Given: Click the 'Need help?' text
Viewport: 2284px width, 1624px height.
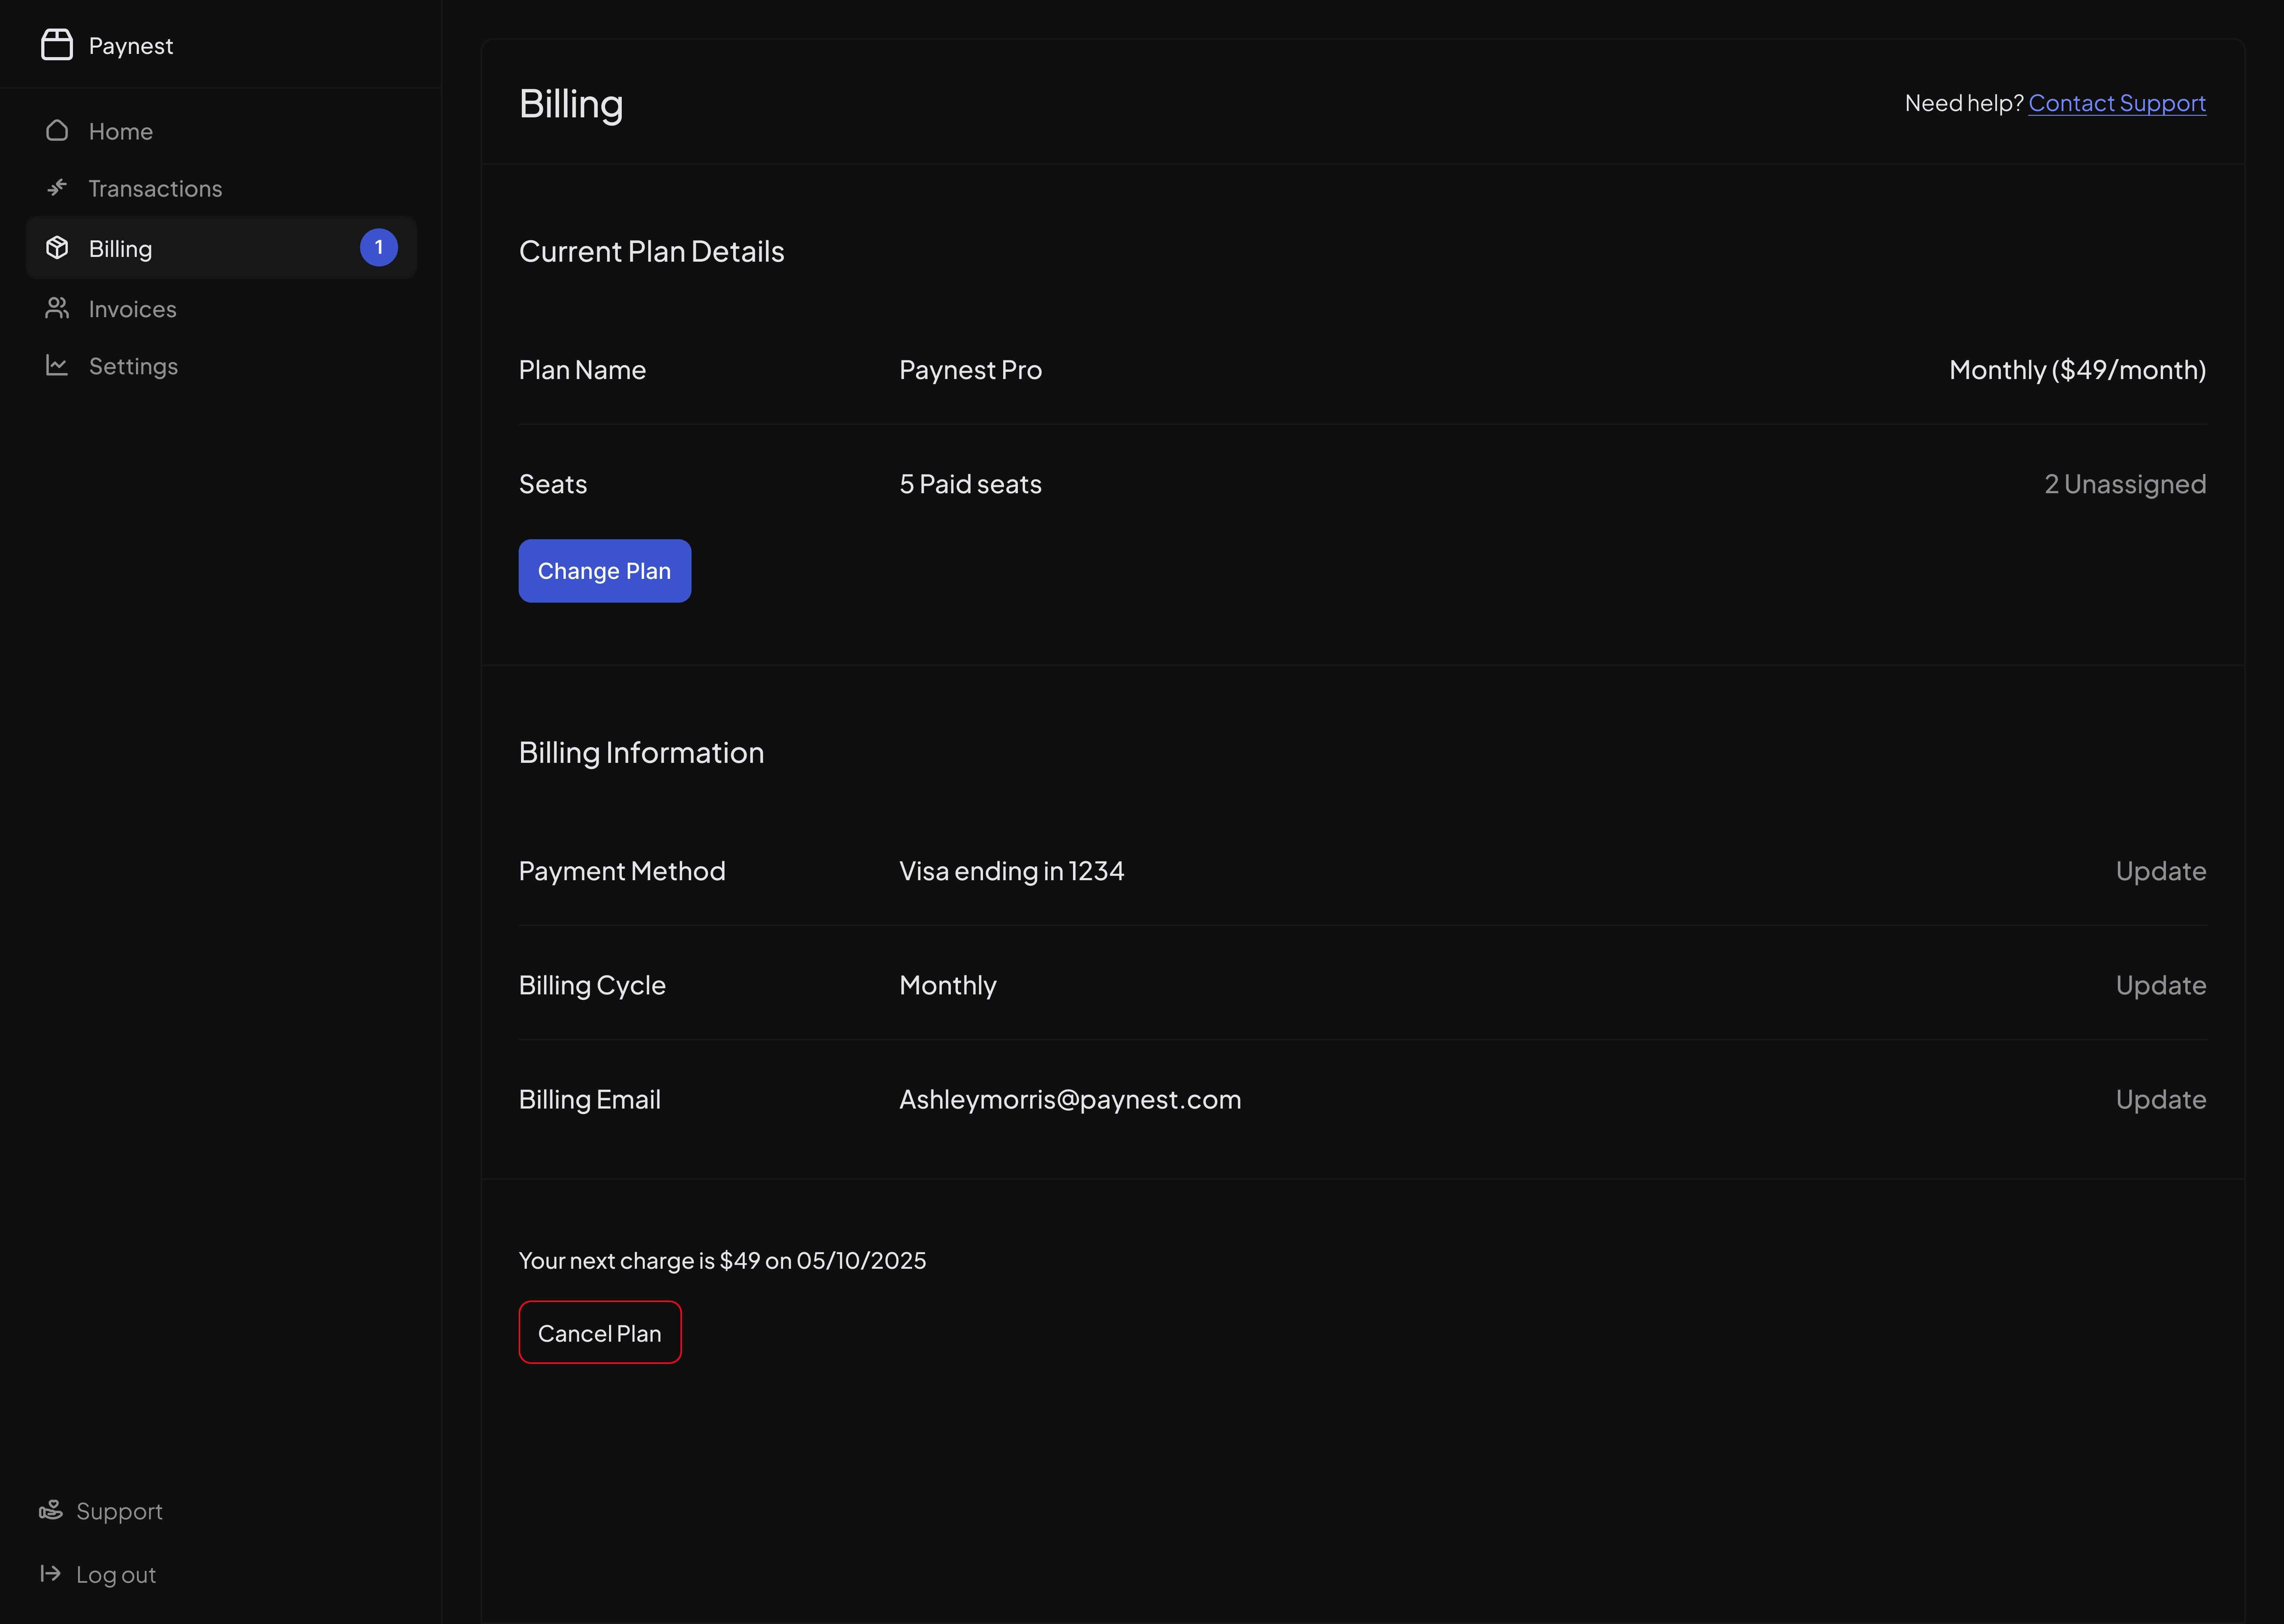Looking at the screenshot, I should [x=1964, y=103].
